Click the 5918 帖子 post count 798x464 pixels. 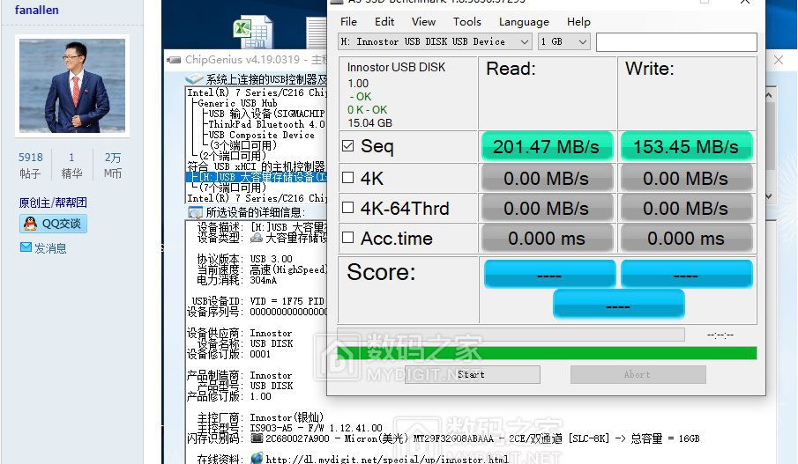(x=30, y=166)
